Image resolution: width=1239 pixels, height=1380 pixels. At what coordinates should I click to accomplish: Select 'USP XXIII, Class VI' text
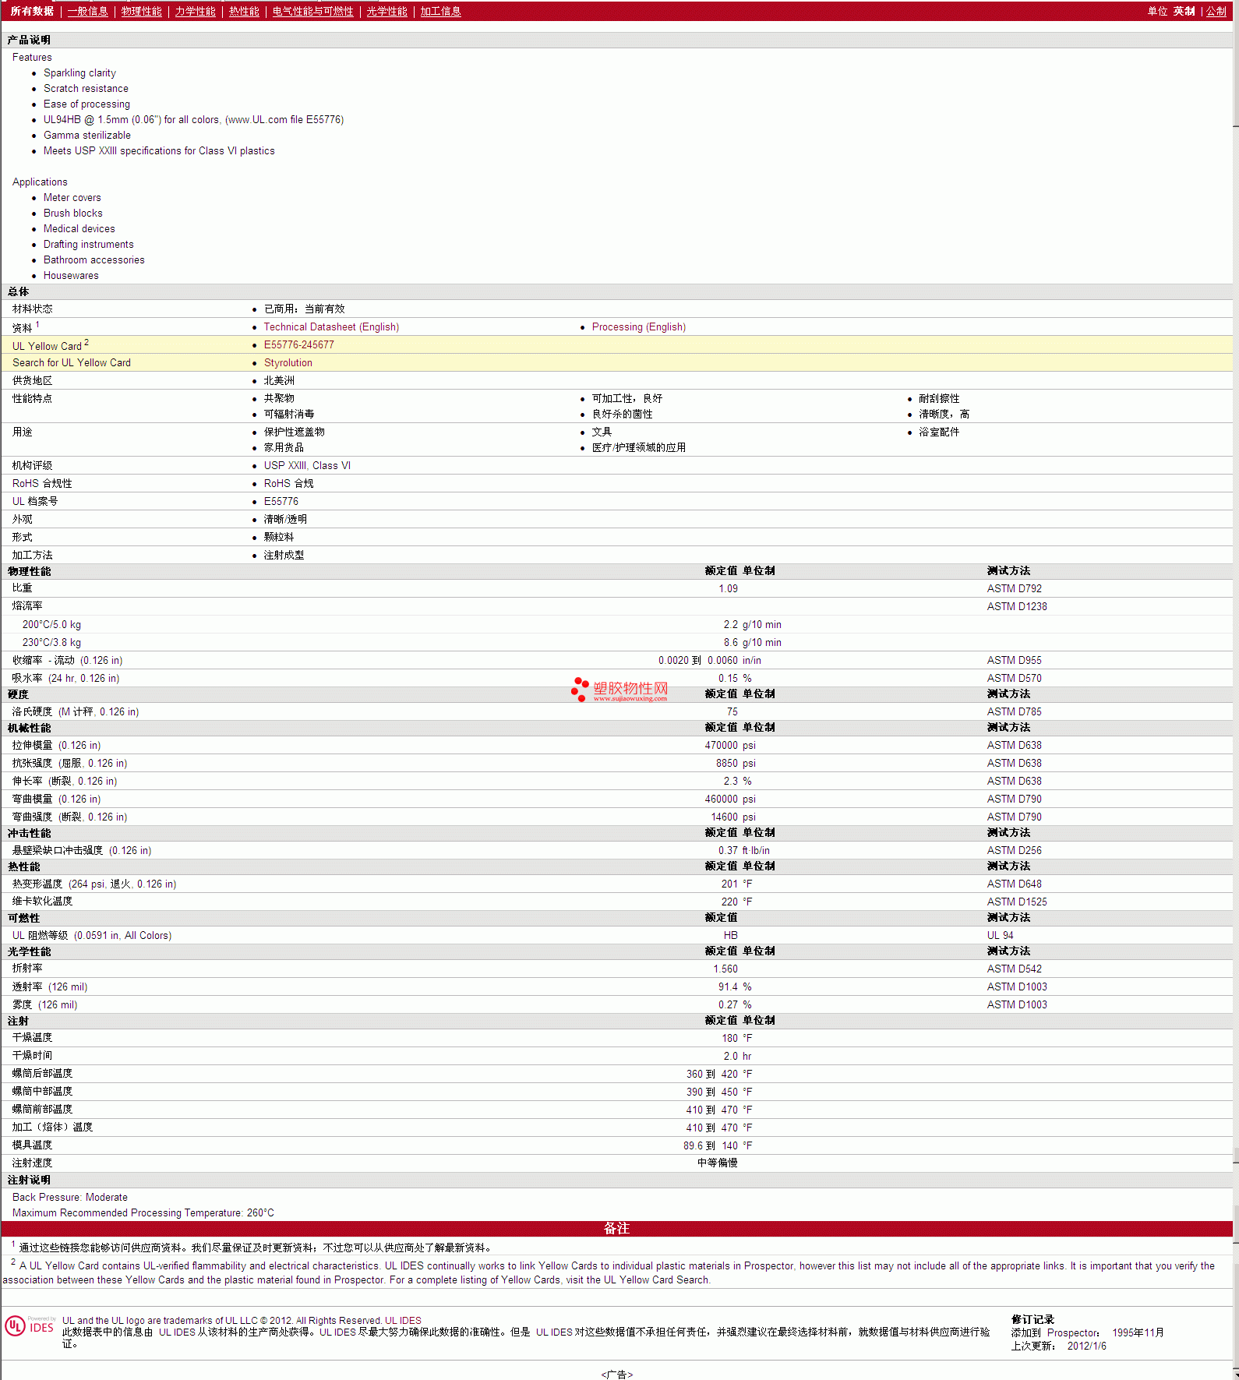[x=307, y=466]
